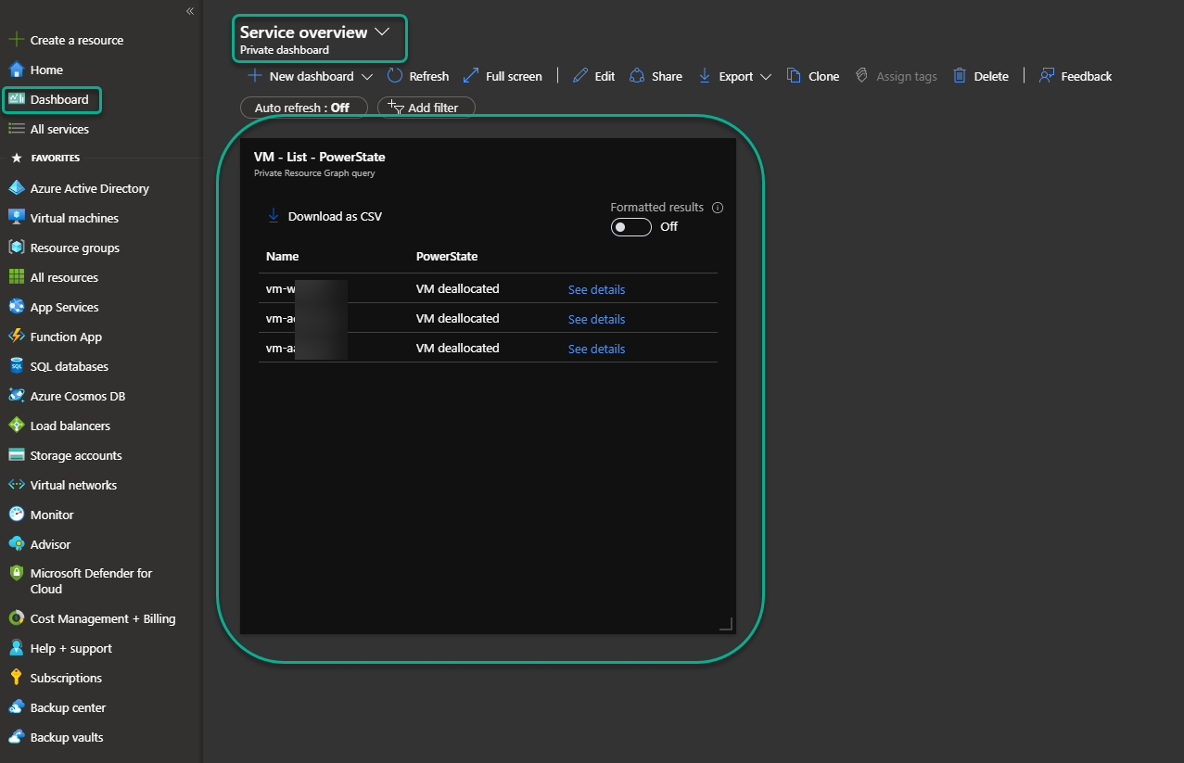Click the Create a resource plus icon
Image resolution: width=1184 pixels, height=763 pixels.
click(x=16, y=40)
